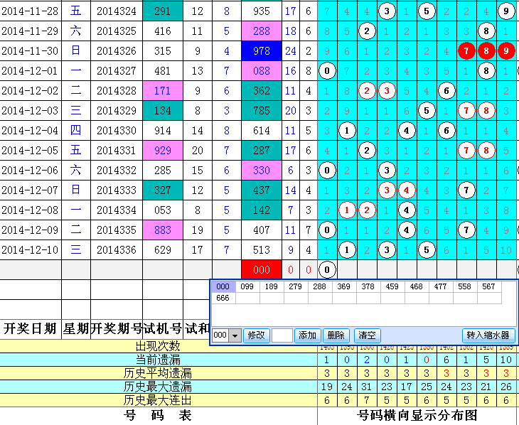
Task: Click the 转入缩水器 button
Action: 488,335
